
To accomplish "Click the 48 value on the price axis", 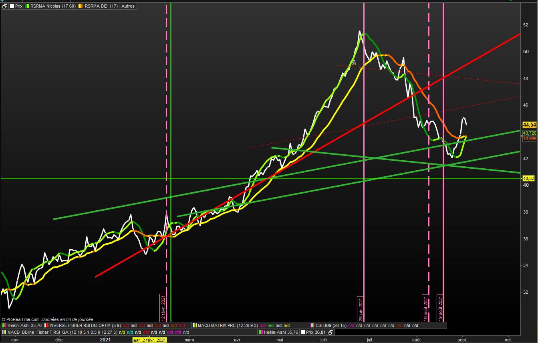I will (x=525, y=79).
